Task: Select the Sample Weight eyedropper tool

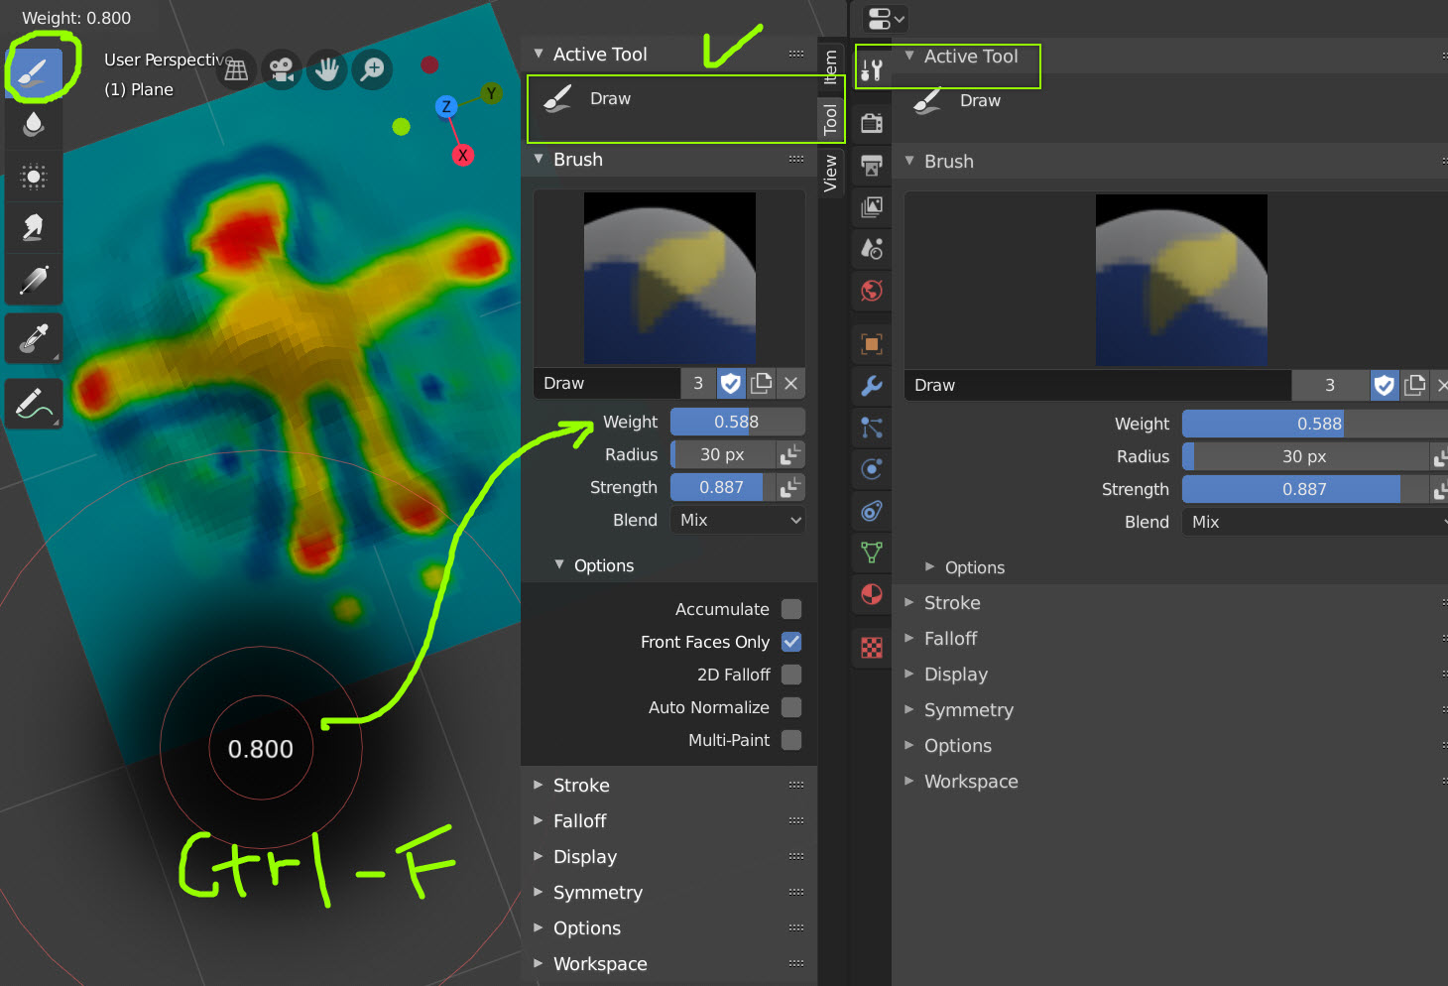Action: (34, 339)
